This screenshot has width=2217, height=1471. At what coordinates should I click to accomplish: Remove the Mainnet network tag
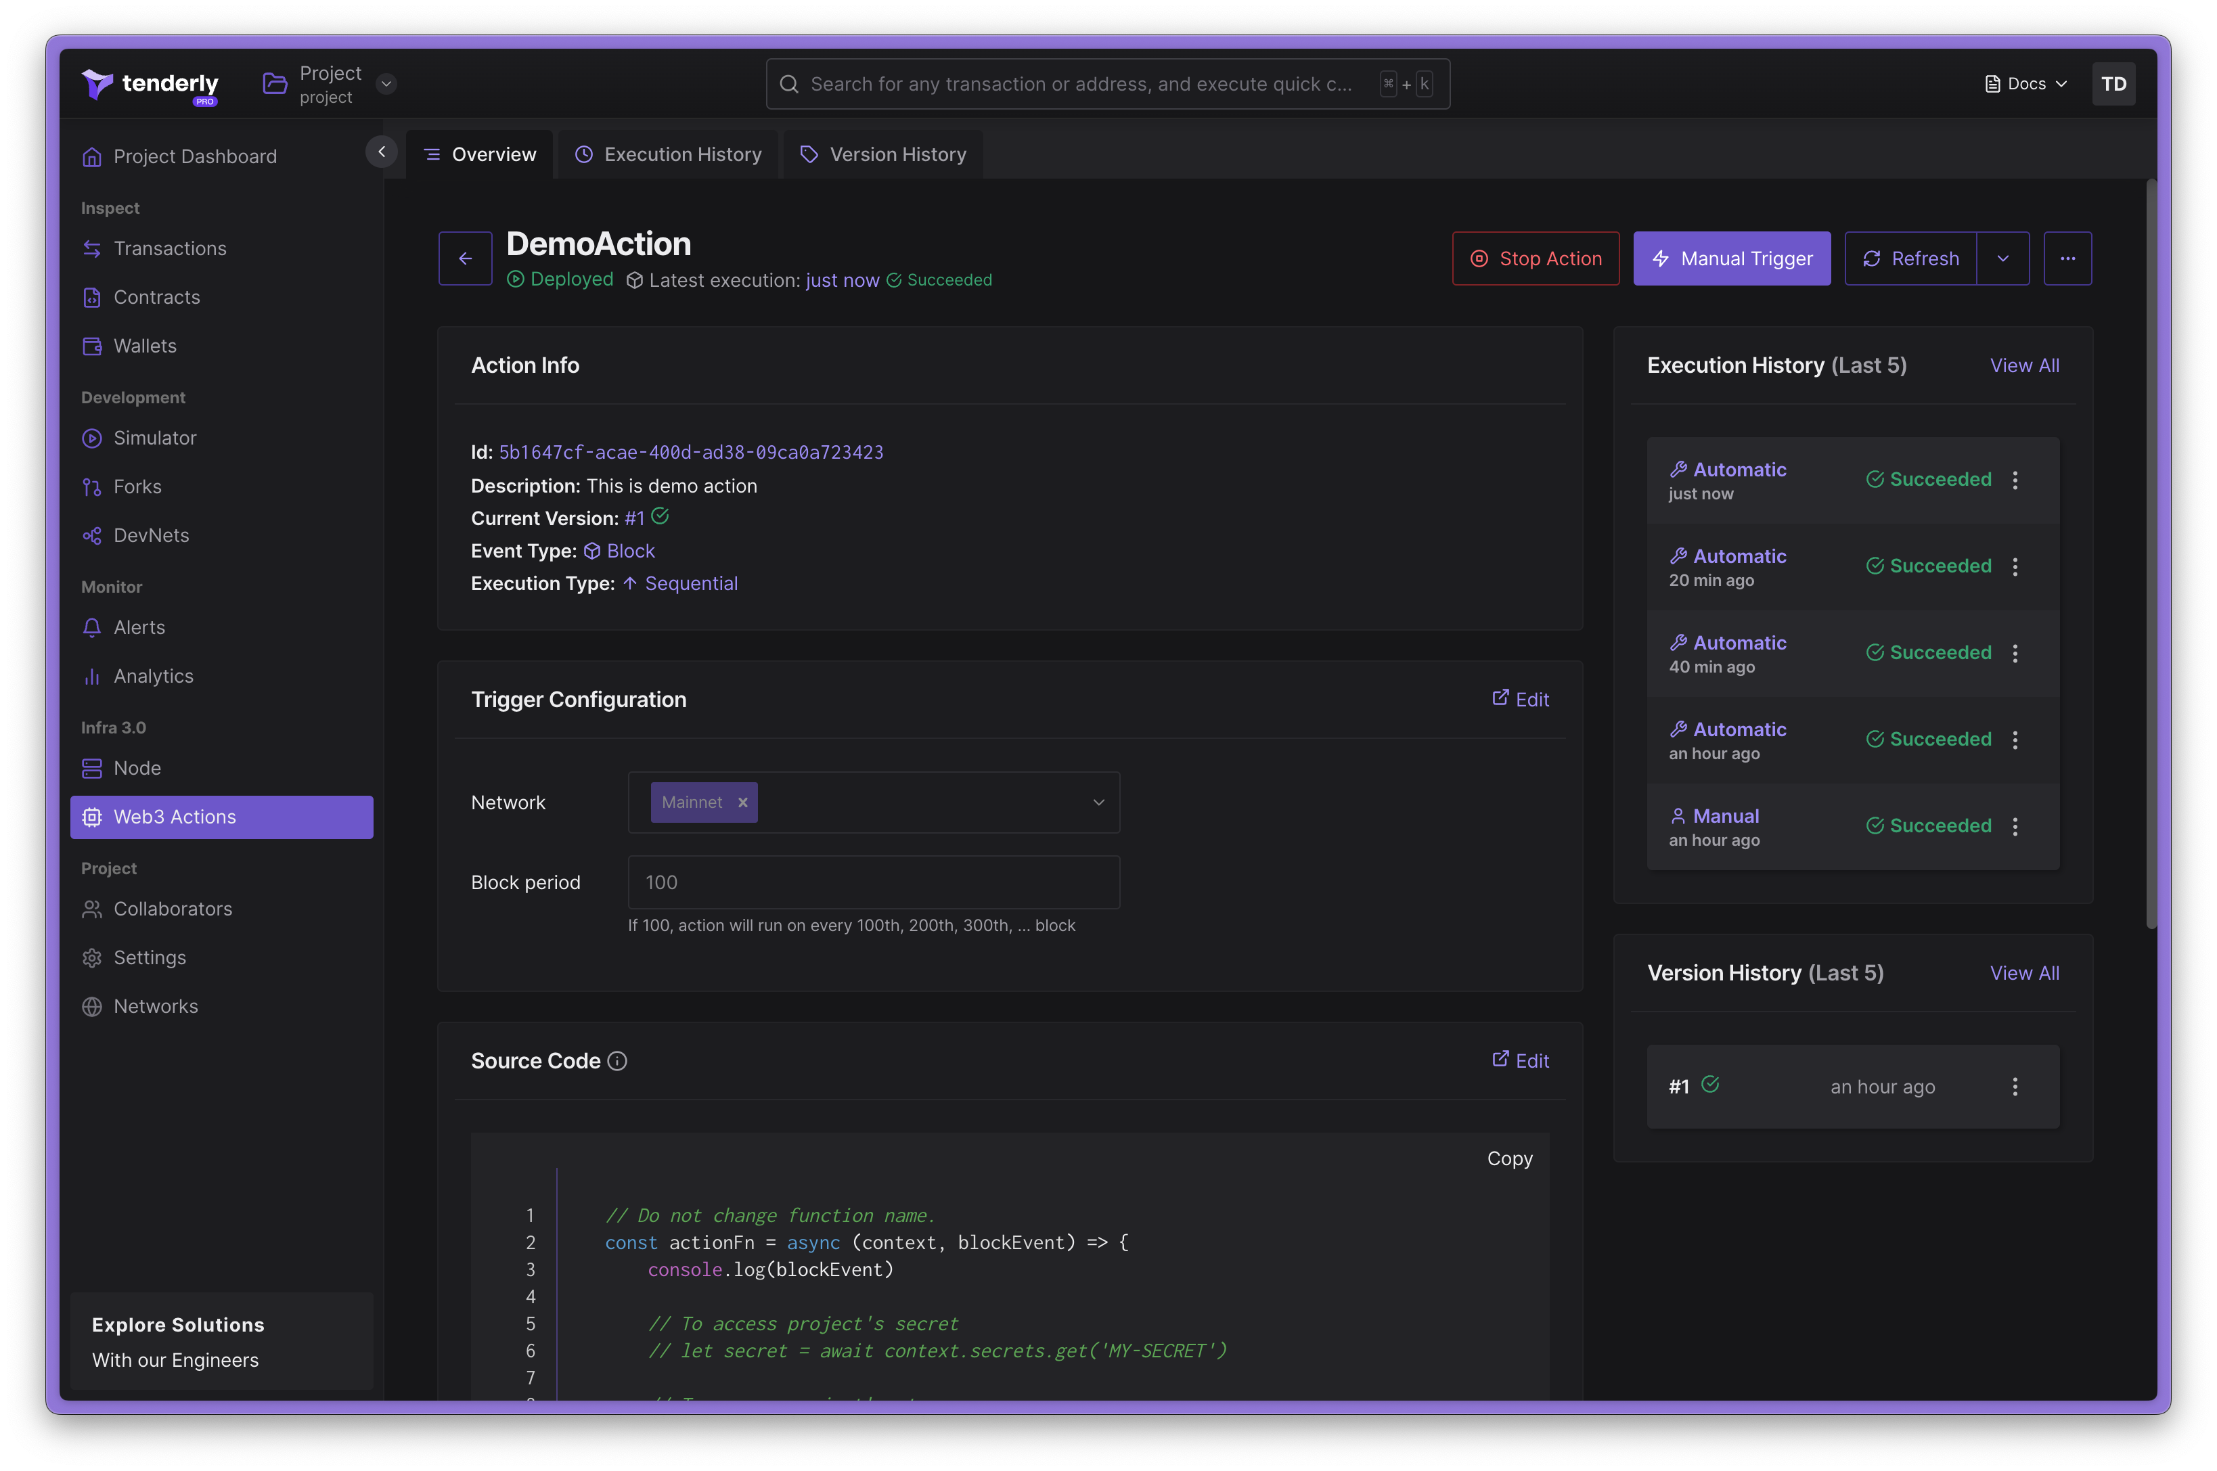(743, 802)
